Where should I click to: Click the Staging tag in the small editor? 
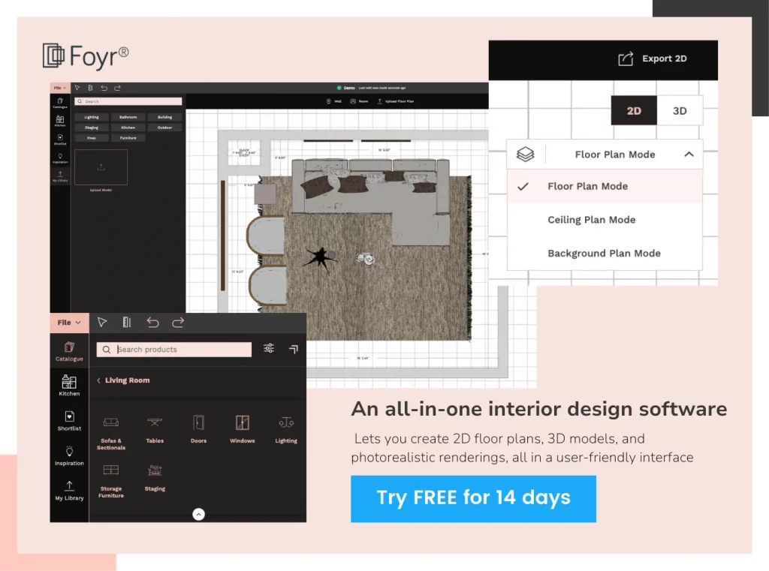click(92, 128)
